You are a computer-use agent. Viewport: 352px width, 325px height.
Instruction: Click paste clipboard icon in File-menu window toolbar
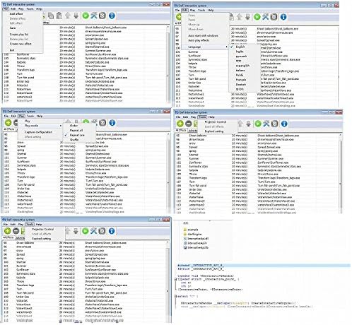pos(59,16)
